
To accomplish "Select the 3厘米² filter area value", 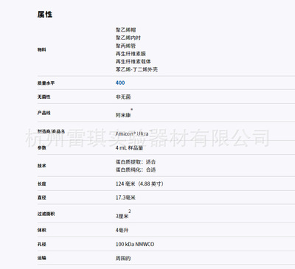I will click(x=123, y=214).
